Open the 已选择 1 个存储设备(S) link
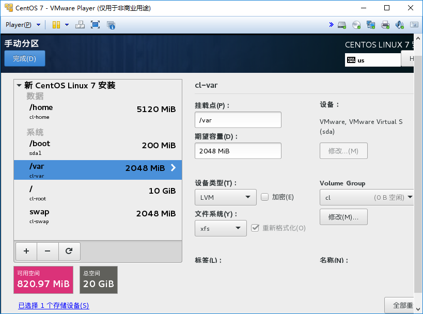 53,305
